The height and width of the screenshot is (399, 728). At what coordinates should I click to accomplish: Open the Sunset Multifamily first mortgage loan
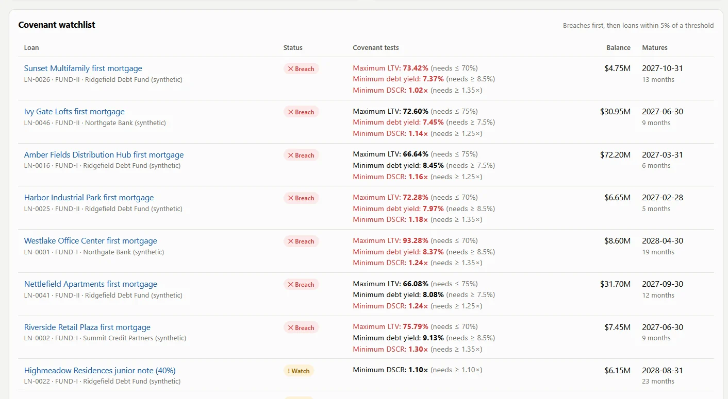click(83, 68)
